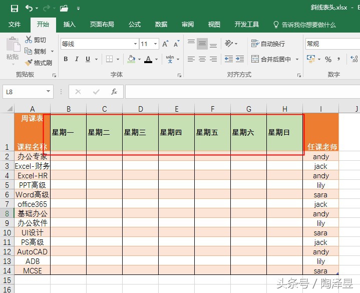Screen dimensions: 360x293
Task: Click the Copy (复制) icon
Action: pos(28,51)
